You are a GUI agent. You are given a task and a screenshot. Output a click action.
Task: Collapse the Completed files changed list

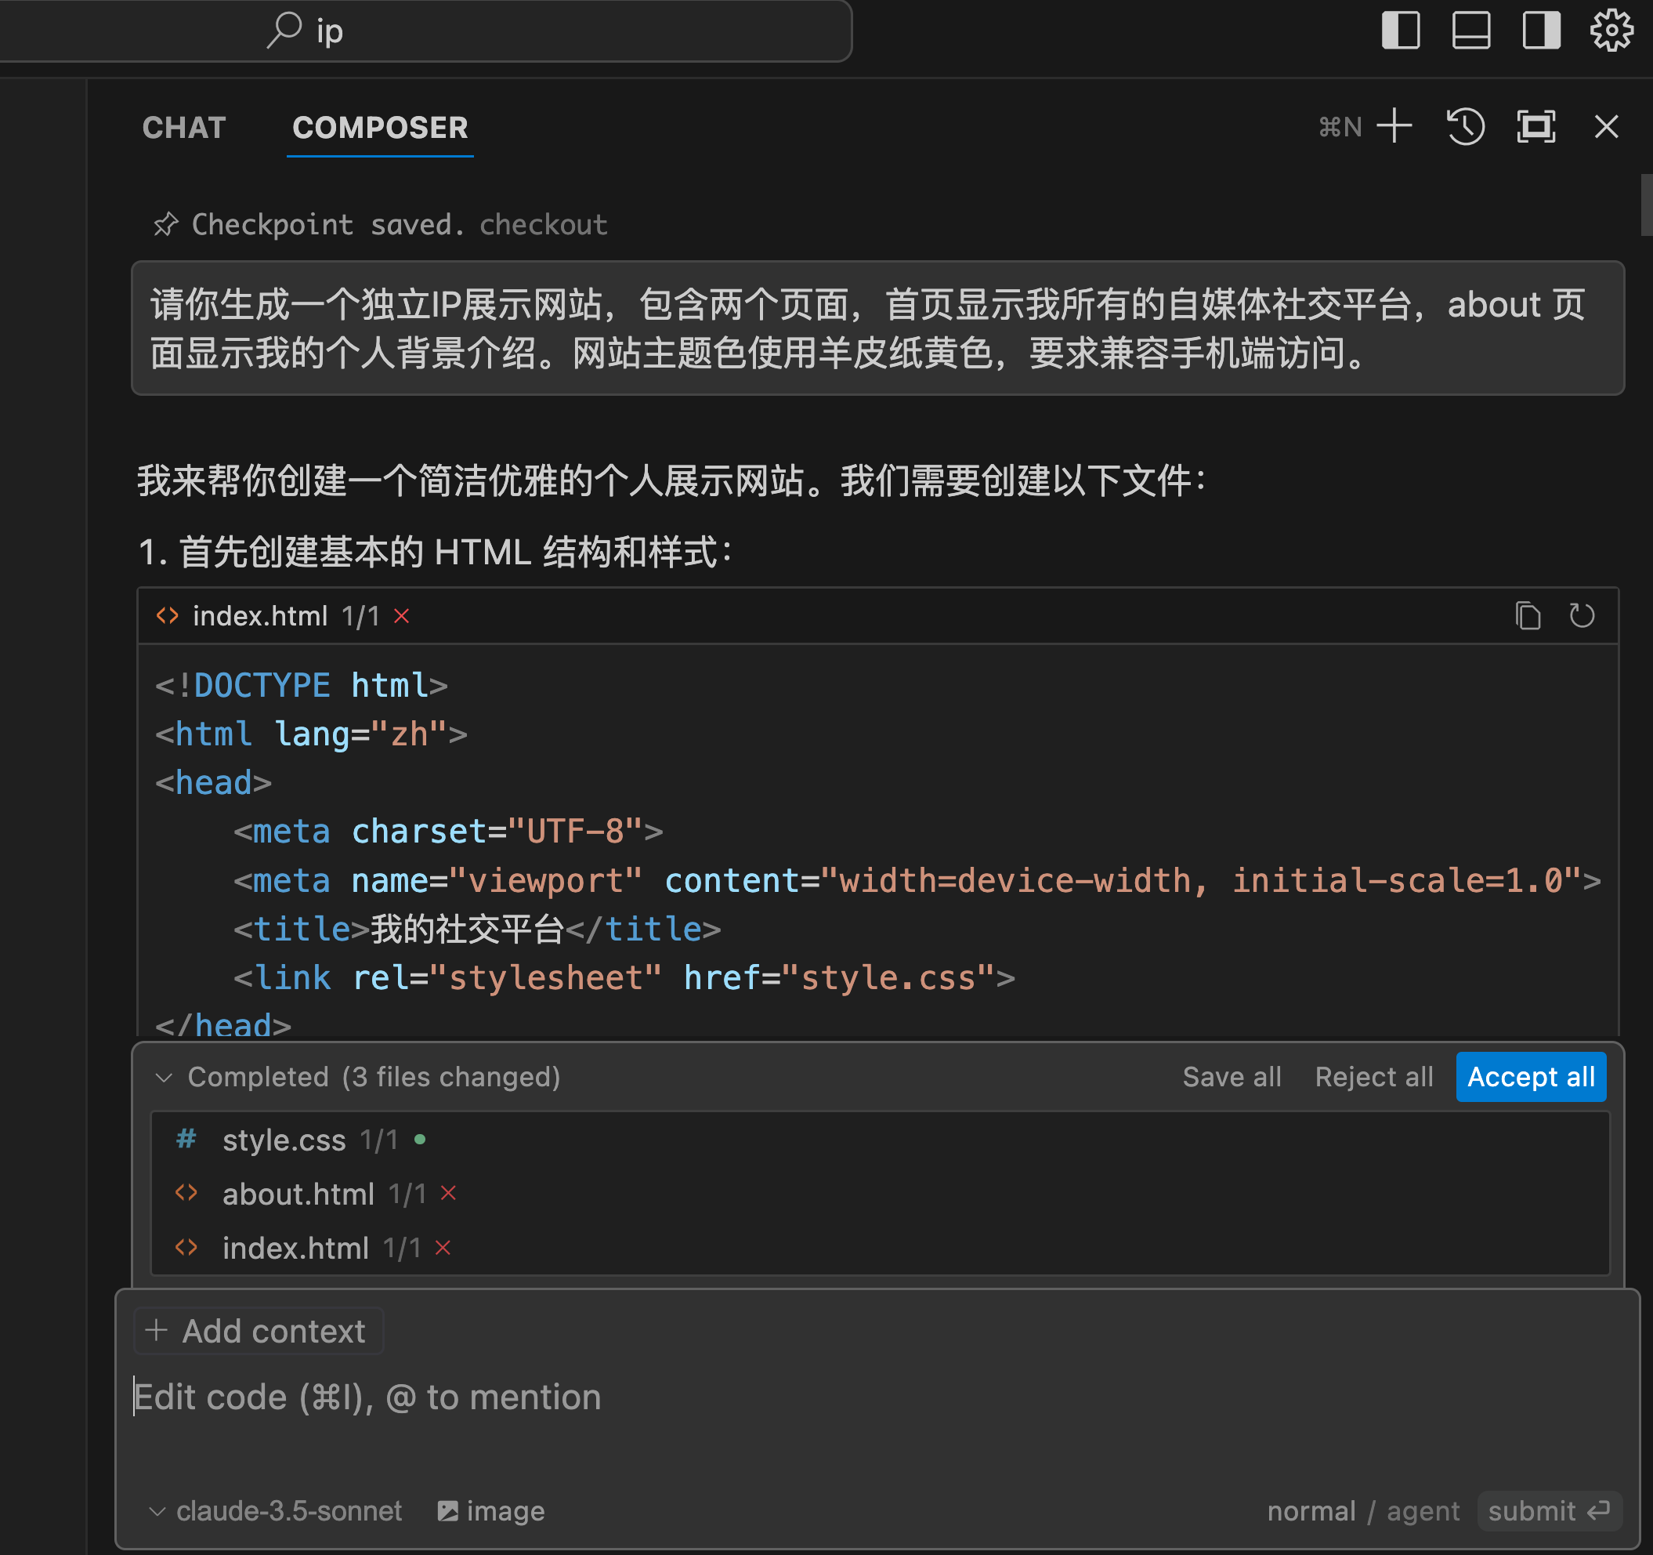[x=164, y=1078]
